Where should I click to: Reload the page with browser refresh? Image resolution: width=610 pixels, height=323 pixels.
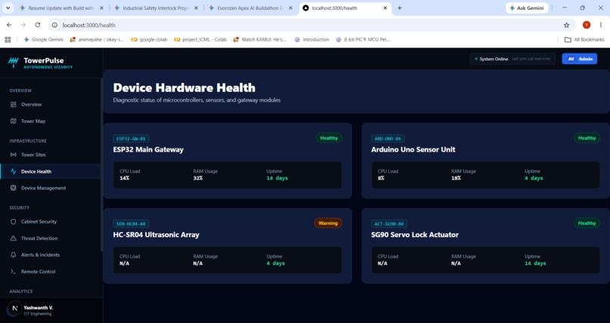click(37, 25)
